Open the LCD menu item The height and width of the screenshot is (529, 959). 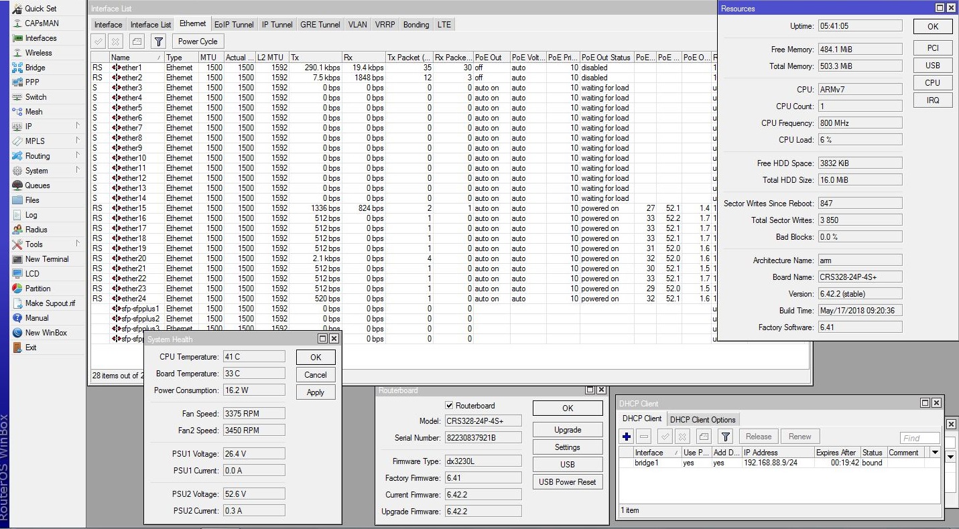(32, 274)
